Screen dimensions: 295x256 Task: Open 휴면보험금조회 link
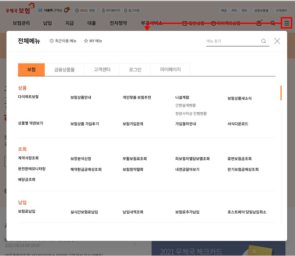[x=240, y=159]
